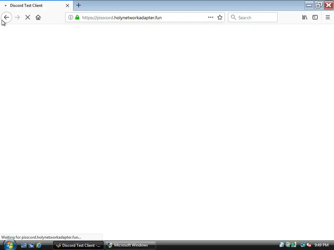Close the Discord Test Client tab
The height and width of the screenshot is (250, 334).
click(x=68, y=6)
